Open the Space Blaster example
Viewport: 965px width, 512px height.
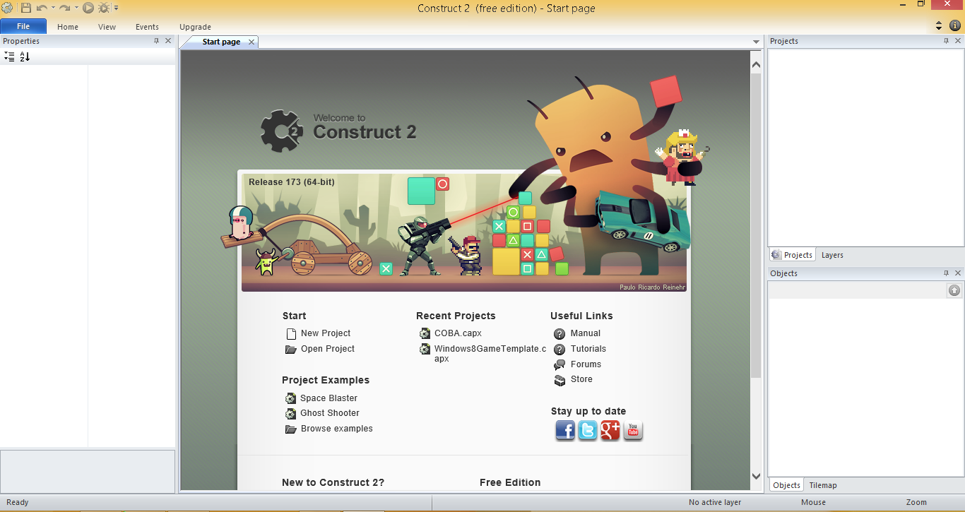(328, 398)
